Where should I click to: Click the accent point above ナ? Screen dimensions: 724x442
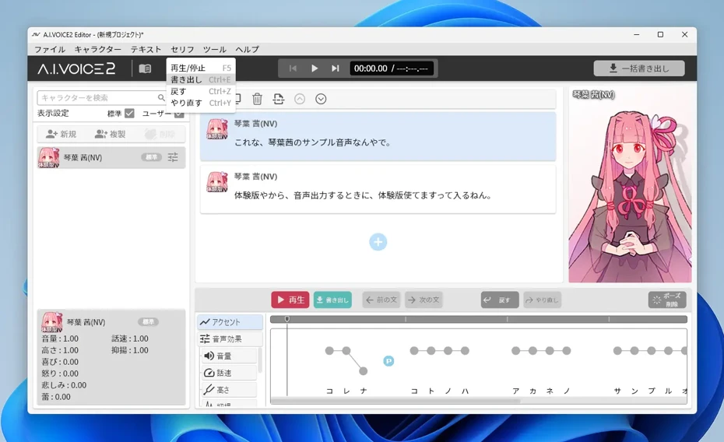(364, 370)
